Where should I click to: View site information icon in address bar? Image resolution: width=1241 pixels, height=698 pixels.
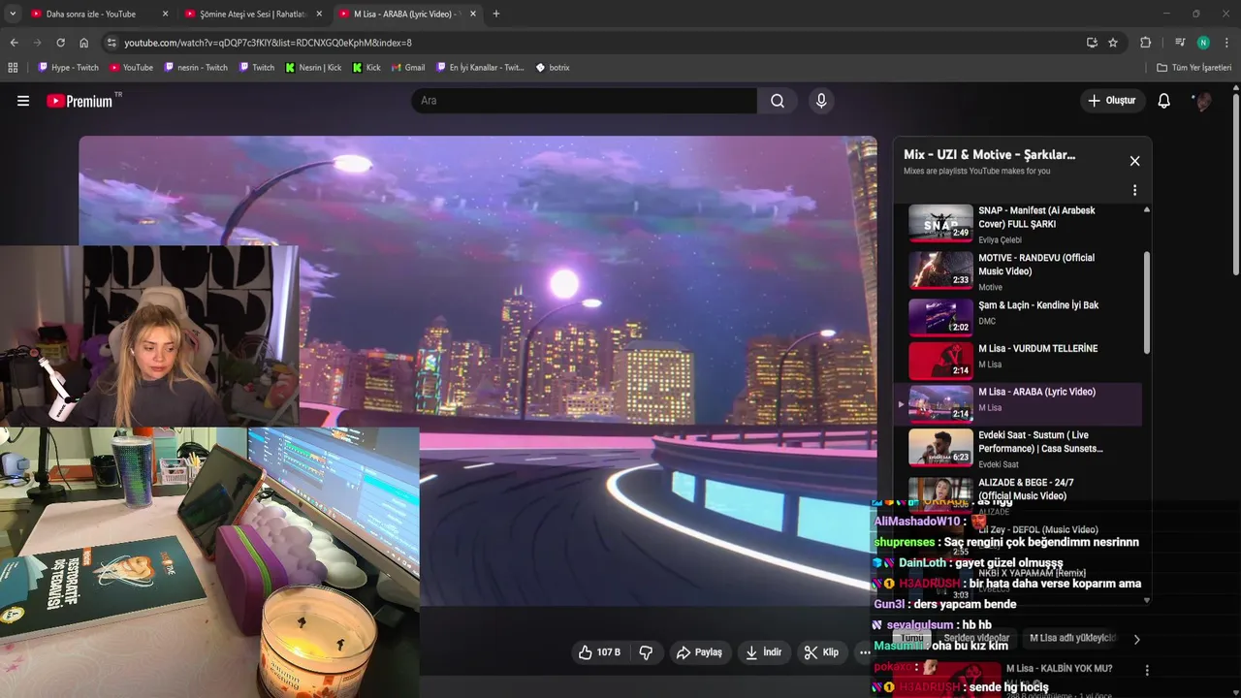tap(111, 43)
